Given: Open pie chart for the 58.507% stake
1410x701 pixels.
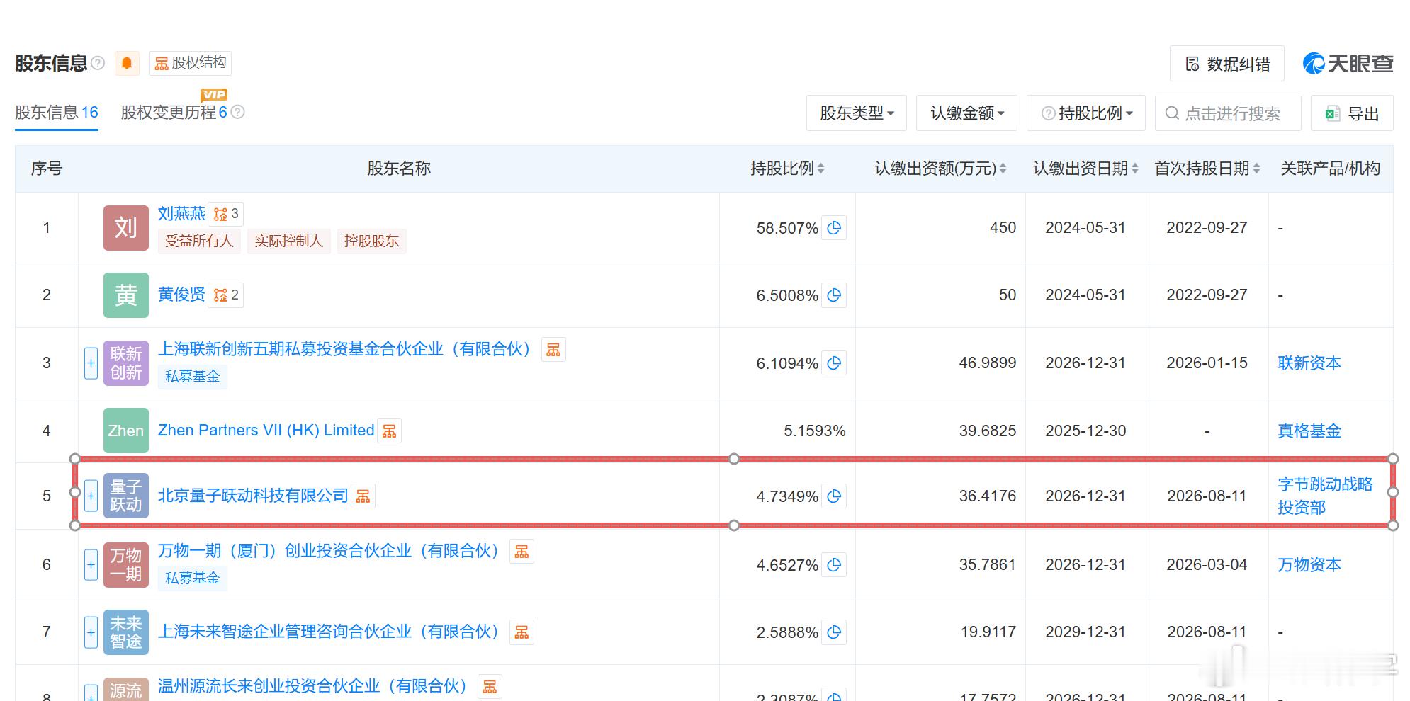Looking at the screenshot, I should coord(834,228).
